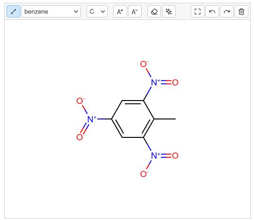Click the methyl group bond end
Image resolution: width=254 pixels, height=220 pixels.
pyautogui.click(x=175, y=119)
